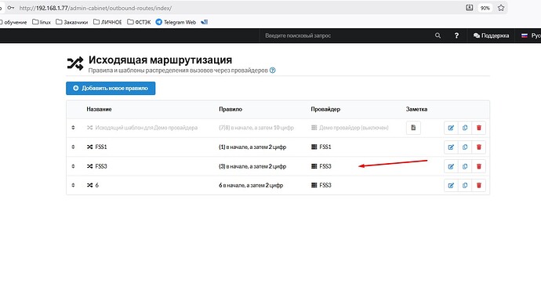Image resolution: width=541 pixels, height=294 pixels.
Task: Open the route name 6
Action: click(97, 185)
